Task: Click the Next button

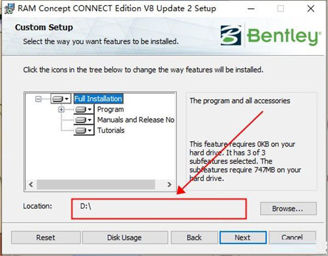Action: click(x=243, y=237)
